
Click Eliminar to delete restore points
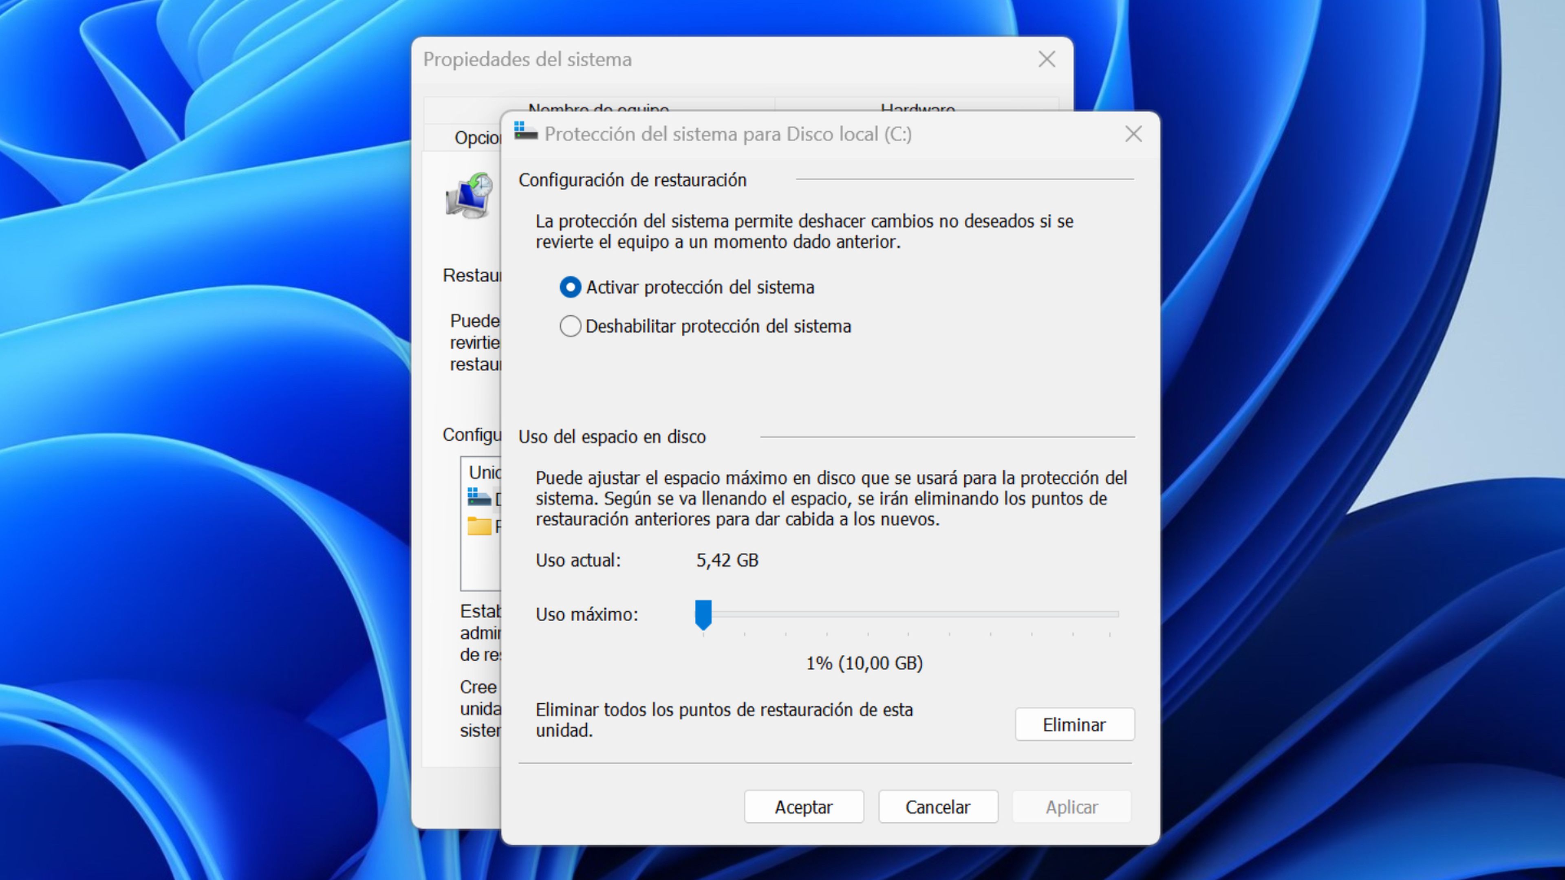point(1074,724)
